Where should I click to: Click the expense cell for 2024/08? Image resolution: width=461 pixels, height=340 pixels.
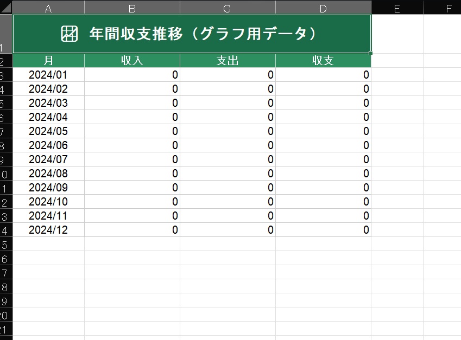228,174
